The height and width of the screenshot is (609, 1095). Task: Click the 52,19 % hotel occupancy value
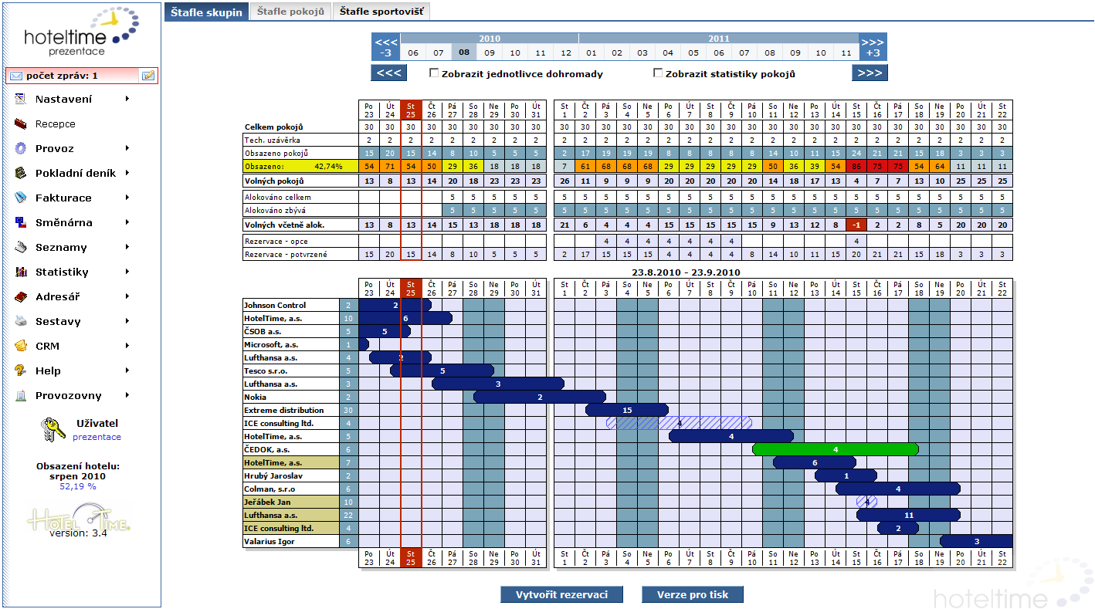[x=78, y=486]
